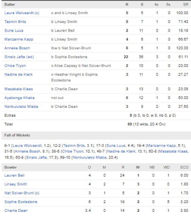Click Lauren Bell in bowler table

tap(14, 175)
